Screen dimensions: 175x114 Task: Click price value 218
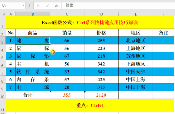101,56
